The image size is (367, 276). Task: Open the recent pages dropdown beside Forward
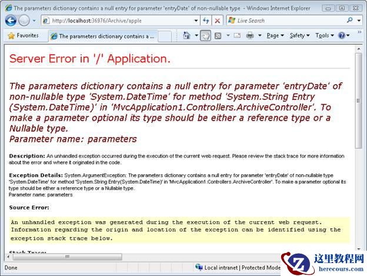pos(34,21)
